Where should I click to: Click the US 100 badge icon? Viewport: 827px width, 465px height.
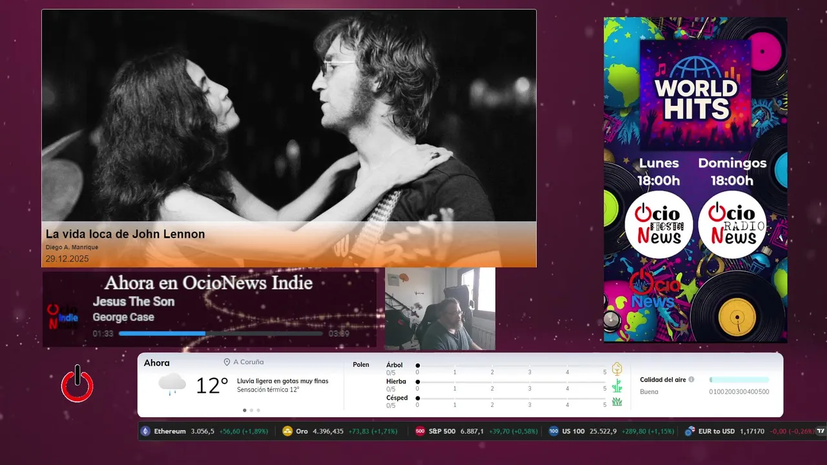click(554, 431)
